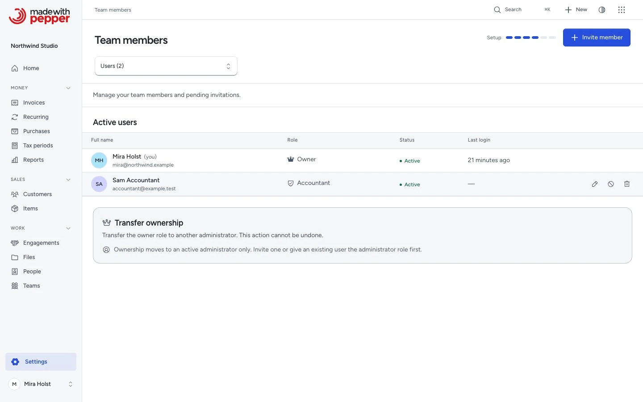Go to Home in the sidebar

point(41,68)
